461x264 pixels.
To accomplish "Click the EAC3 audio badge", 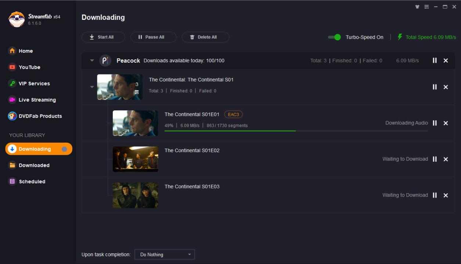I will pyautogui.click(x=233, y=114).
